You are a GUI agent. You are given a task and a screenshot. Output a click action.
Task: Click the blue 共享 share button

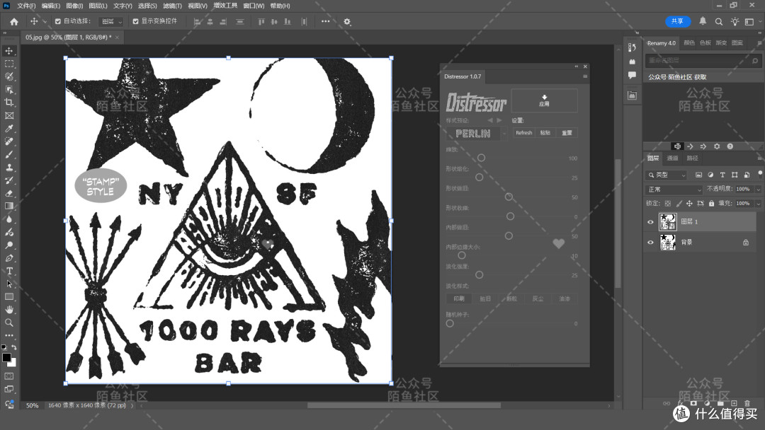click(678, 21)
